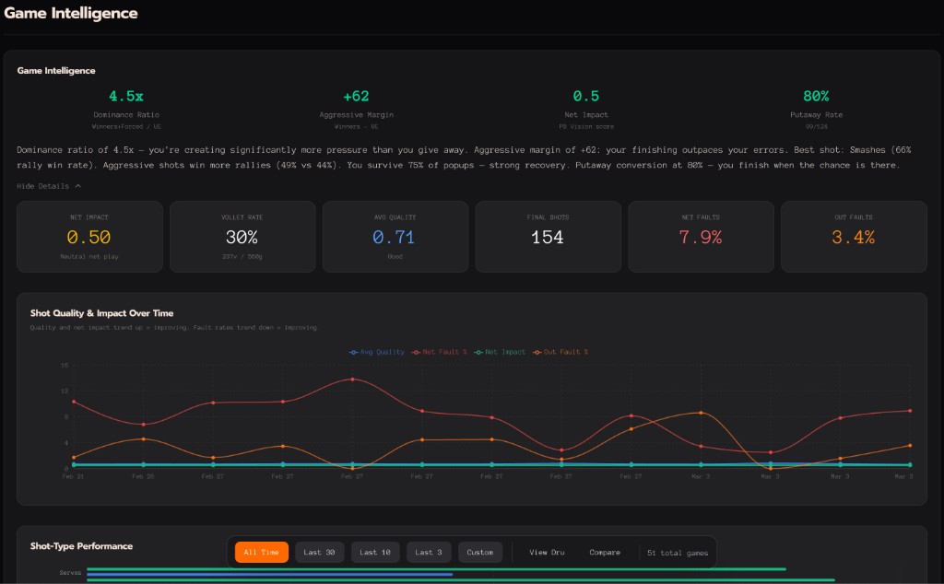Open the Net Impact 0.50 card
Screen dimensions: 944x584
tap(89, 237)
